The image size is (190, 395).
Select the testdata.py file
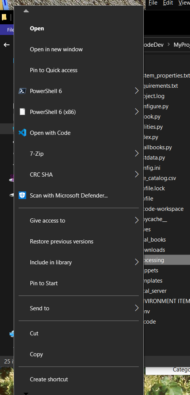(154, 158)
